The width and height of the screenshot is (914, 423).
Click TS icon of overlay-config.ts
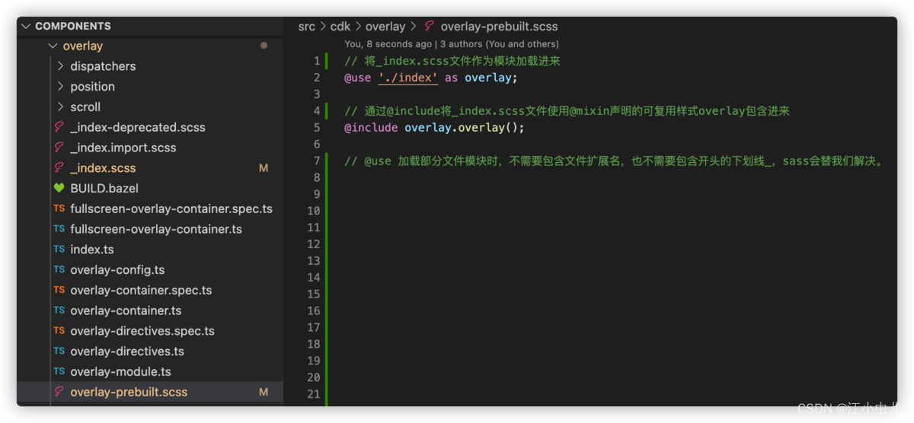tap(59, 270)
